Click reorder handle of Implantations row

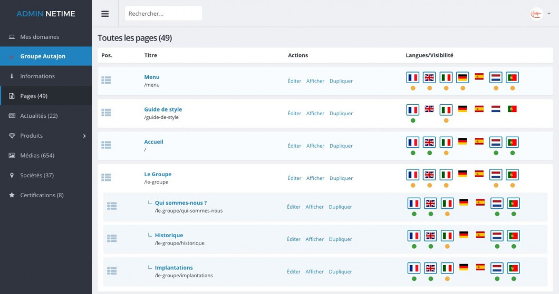point(112,271)
